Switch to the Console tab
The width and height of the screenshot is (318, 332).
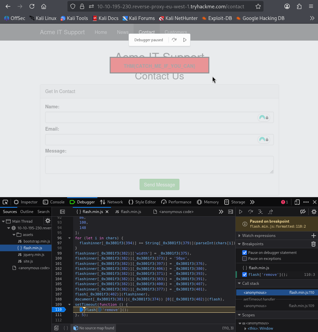click(54, 202)
